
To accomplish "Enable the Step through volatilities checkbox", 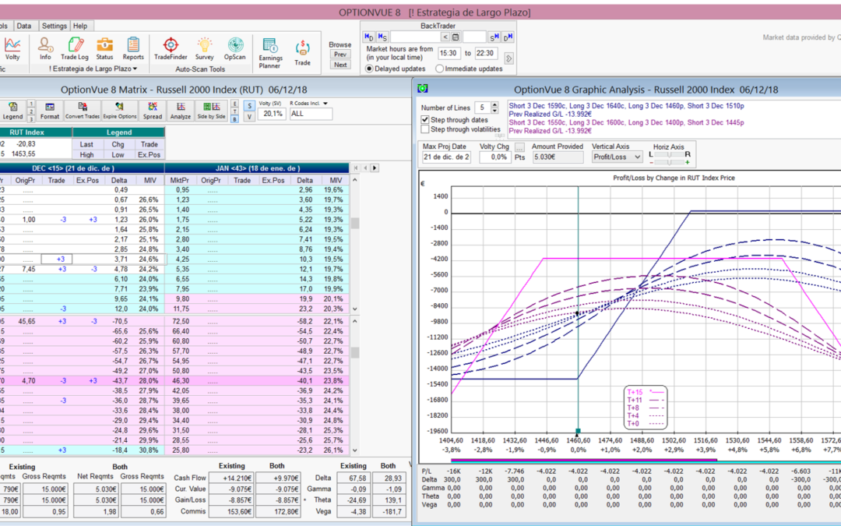I will tap(425, 129).
